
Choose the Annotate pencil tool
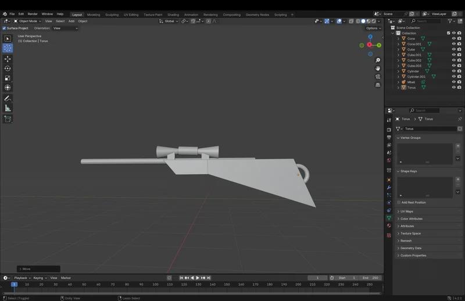coord(8,98)
